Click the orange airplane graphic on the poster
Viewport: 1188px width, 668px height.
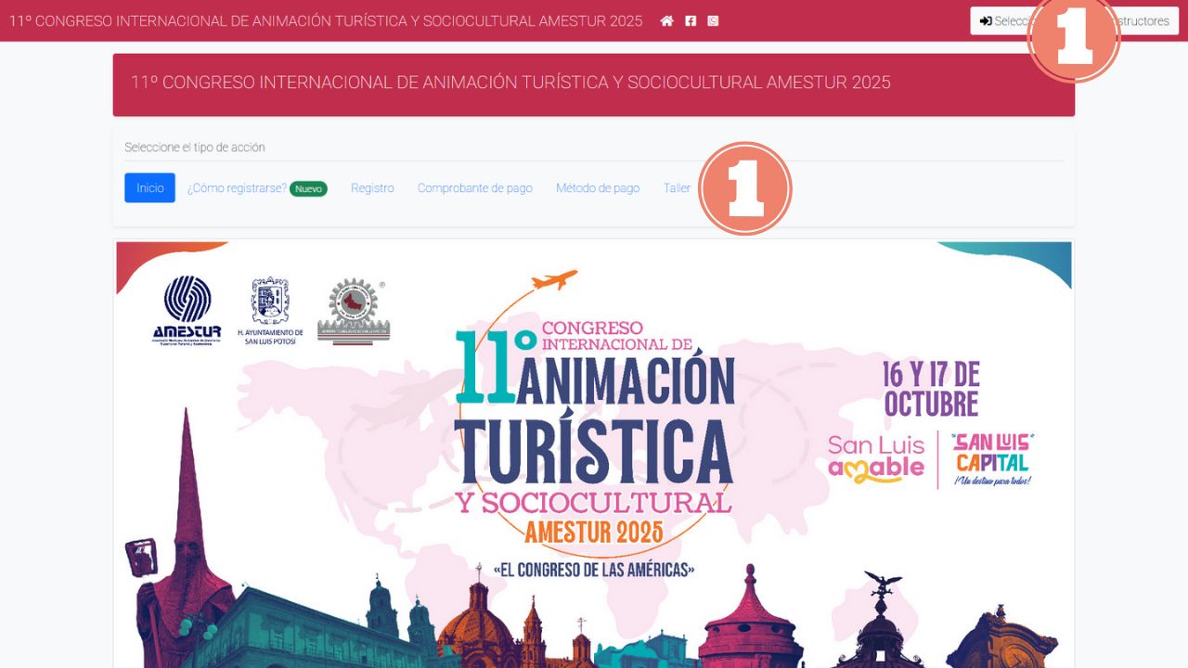coord(554,279)
